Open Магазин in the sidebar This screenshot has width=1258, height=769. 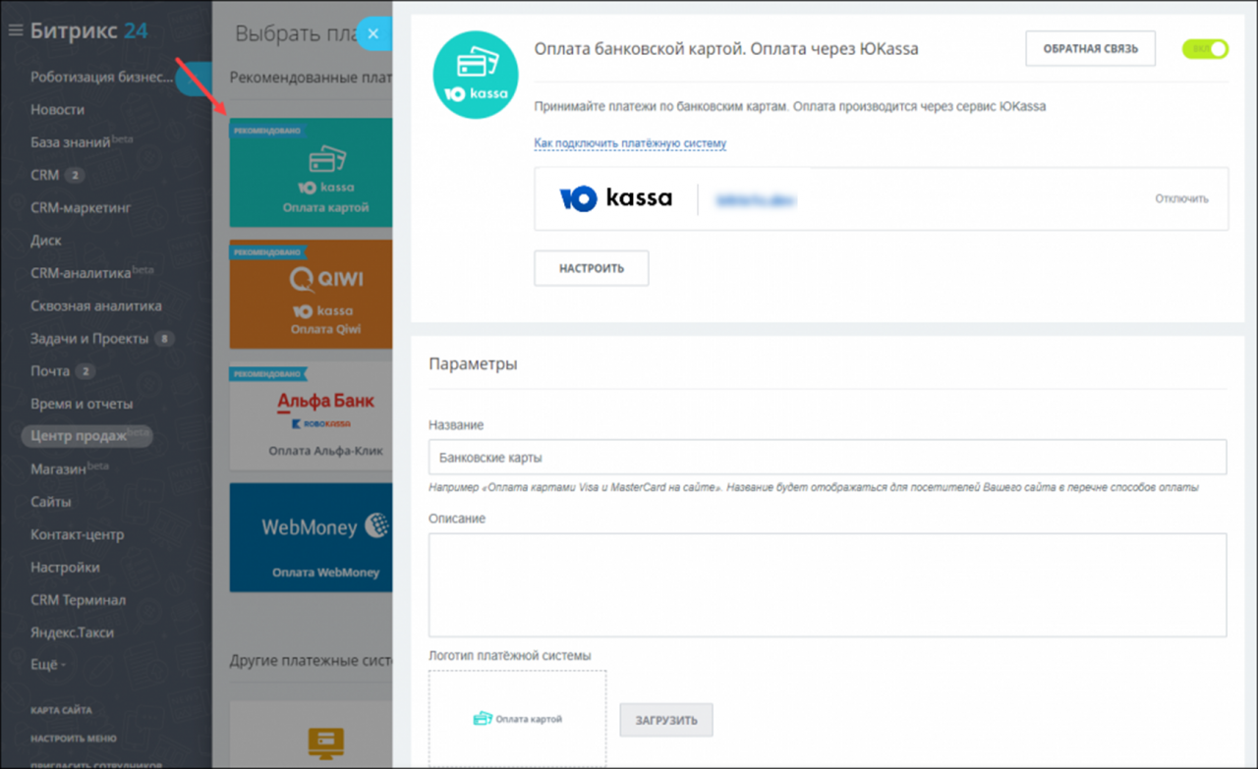(69, 469)
